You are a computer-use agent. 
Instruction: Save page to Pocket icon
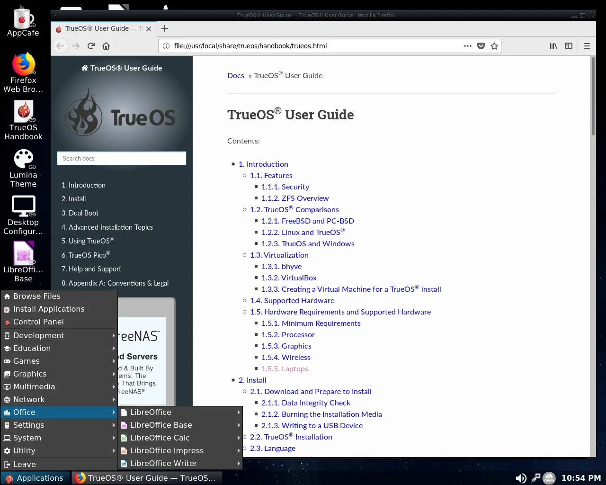[481, 46]
